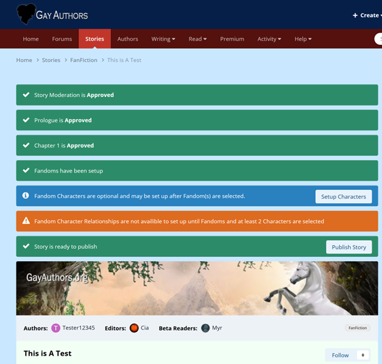The height and width of the screenshot is (364, 382).
Task: Expand the Read dropdown menu
Action: (x=197, y=39)
